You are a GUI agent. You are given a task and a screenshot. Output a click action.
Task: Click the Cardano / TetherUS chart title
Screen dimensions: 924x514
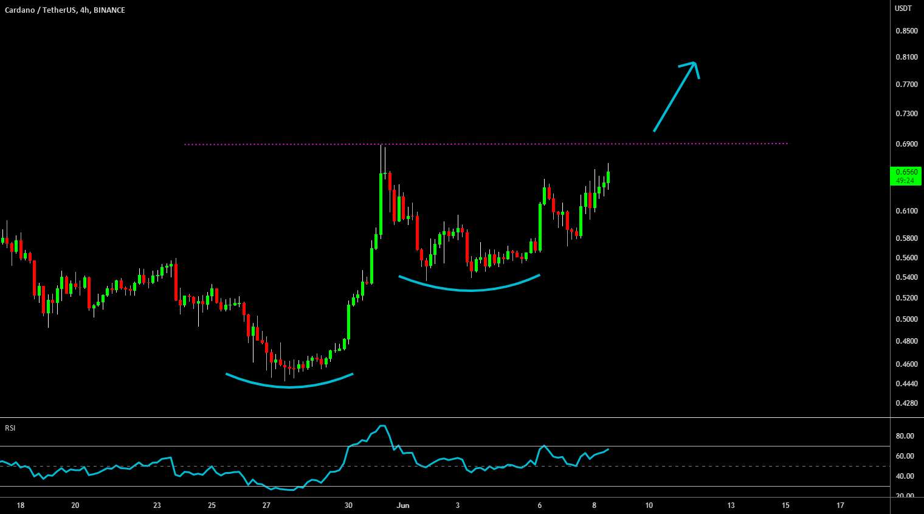tap(64, 10)
